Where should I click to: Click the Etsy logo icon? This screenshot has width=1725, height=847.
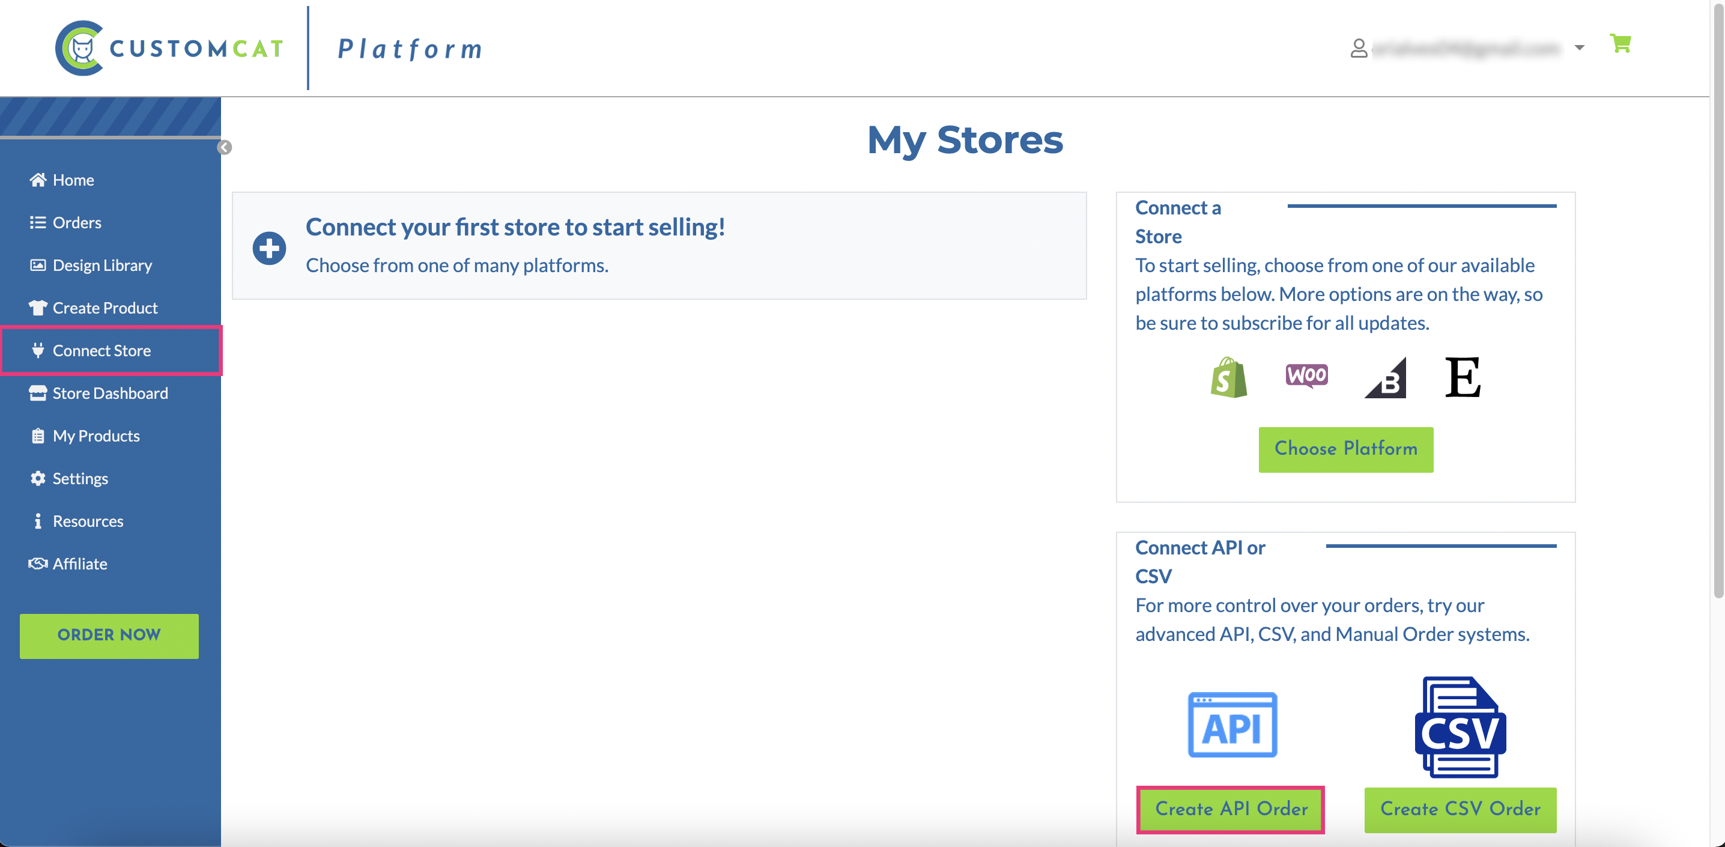tap(1462, 378)
